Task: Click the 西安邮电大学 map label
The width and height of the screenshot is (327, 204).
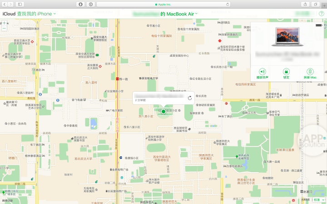Action: click(149, 78)
